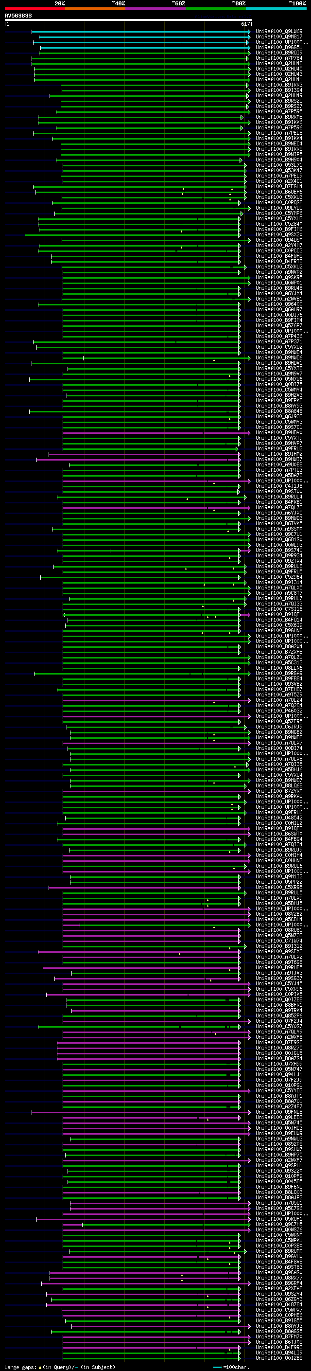Click UniRef100_B9MWD6 hit name
The image size is (311, 1371).
(x=279, y=357)
